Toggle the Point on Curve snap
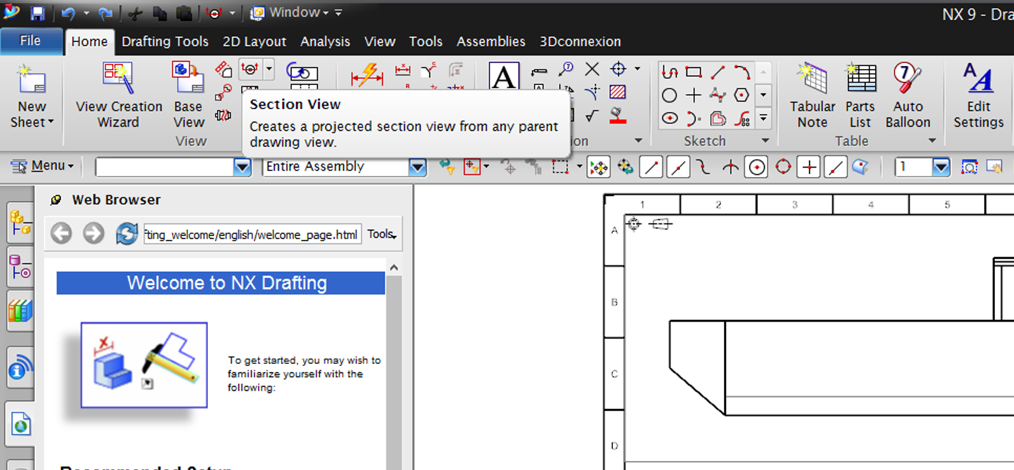Image resolution: width=1014 pixels, height=470 pixels. click(x=835, y=167)
